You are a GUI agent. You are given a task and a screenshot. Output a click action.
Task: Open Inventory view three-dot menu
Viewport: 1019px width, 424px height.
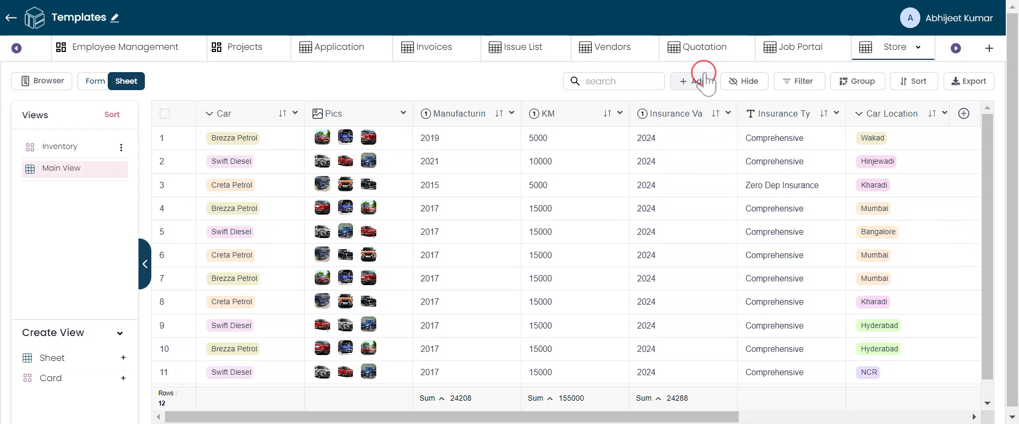pyautogui.click(x=121, y=147)
